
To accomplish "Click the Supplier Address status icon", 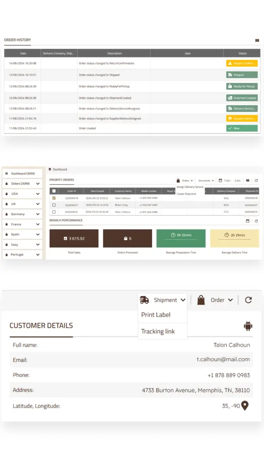I will 230,118.
